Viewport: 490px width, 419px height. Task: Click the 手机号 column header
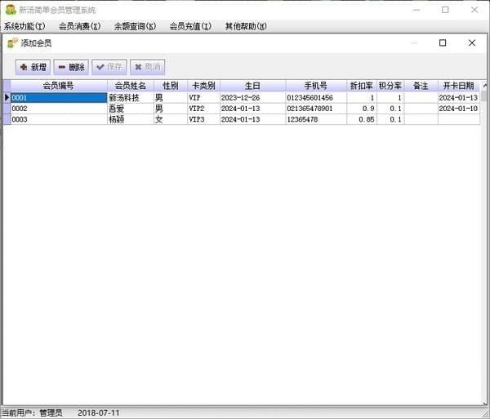pyautogui.click(x=315, y=86)
